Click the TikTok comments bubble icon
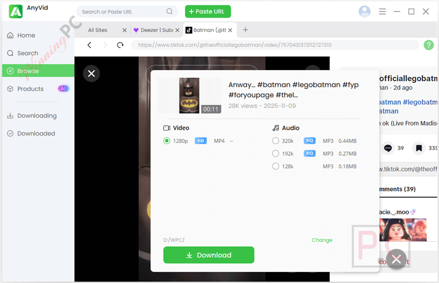Image resolution: width=439 pixels, height=283 pixels. pyautogui.click(x=388, y=148)
